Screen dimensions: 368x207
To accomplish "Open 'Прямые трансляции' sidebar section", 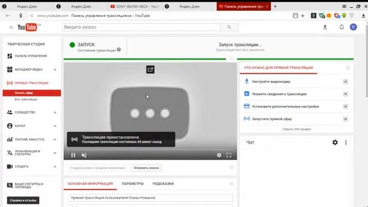I will pyautogui.click(x=31, y=83).
